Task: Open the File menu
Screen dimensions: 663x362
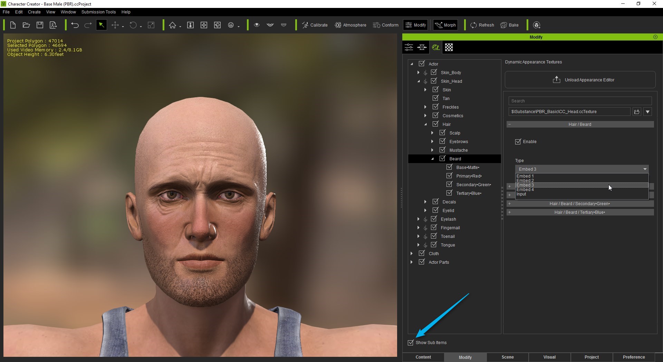Action: (x=6, y=12)
